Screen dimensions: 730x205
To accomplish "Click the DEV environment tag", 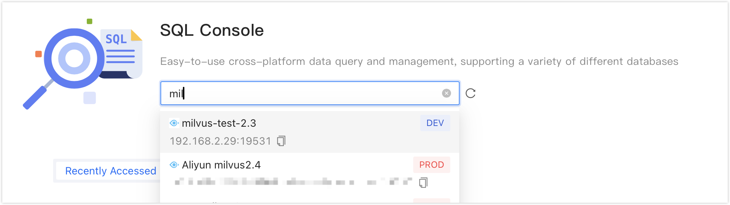I will point(435,123).
